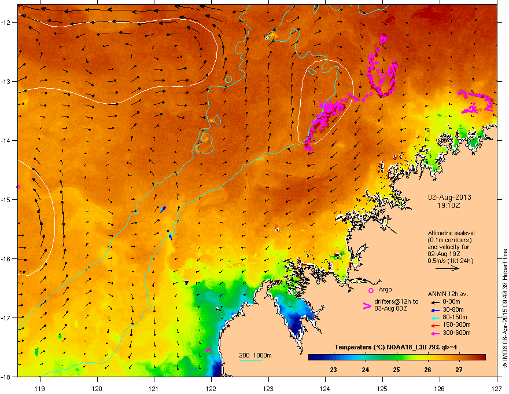Click colorbar tick label 26
This screenshot has width=509, height=394.
pyautogui.click(x=427, y=370)
